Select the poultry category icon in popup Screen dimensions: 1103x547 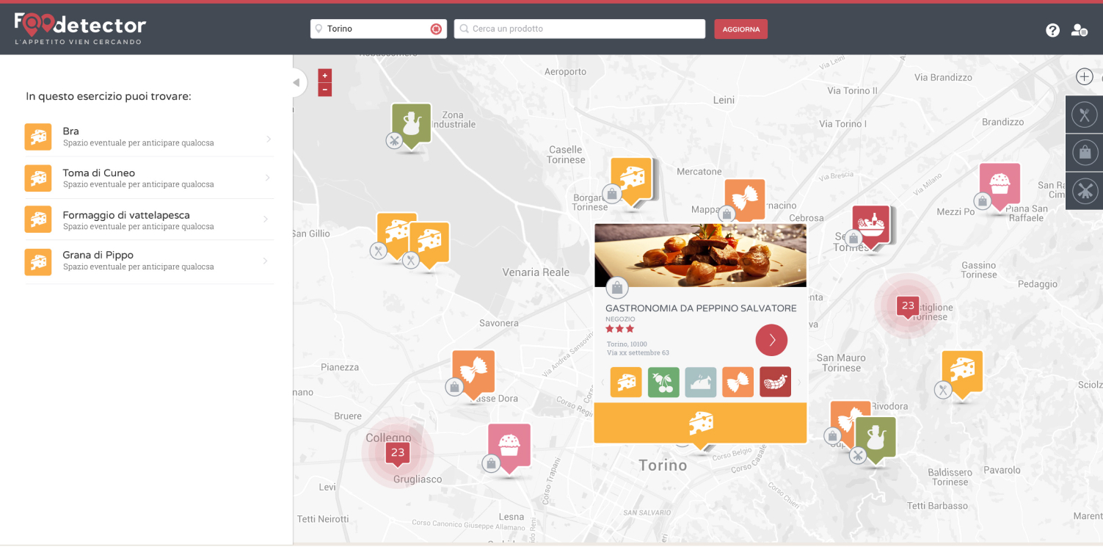point(701,382)
